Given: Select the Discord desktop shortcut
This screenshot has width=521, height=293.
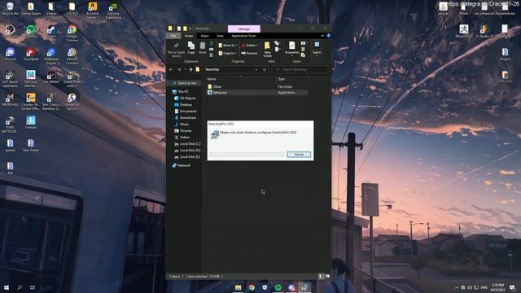Looking at the screenshot, I should click(10, 55).
